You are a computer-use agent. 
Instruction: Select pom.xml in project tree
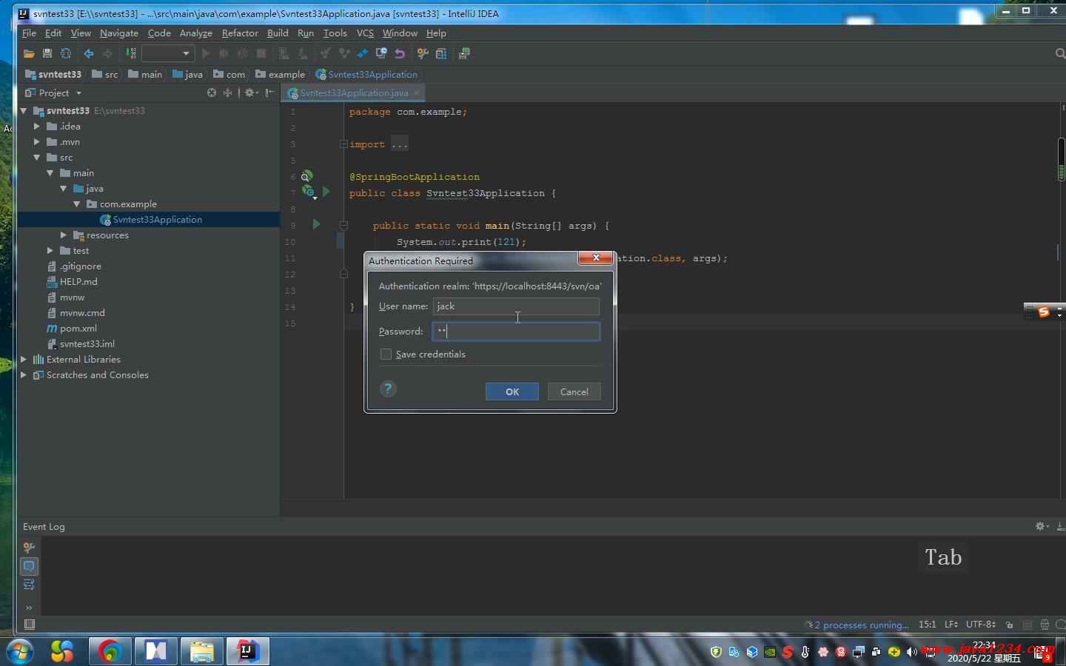[78, 329]
